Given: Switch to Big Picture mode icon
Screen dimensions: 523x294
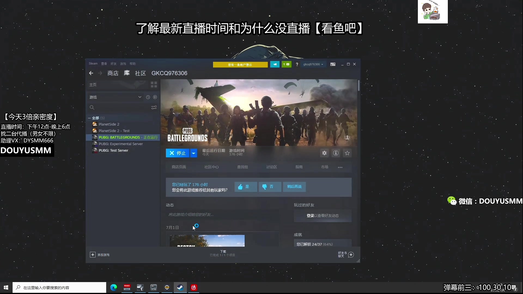Looking at the screenshot, I should [x=333, y=64].
